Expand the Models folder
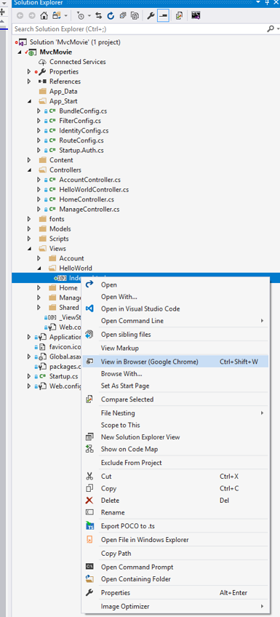 pyautogui.click(x=29, y=228)
